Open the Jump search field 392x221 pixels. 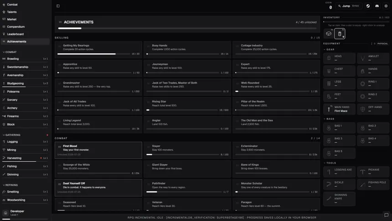click(349, 6)
